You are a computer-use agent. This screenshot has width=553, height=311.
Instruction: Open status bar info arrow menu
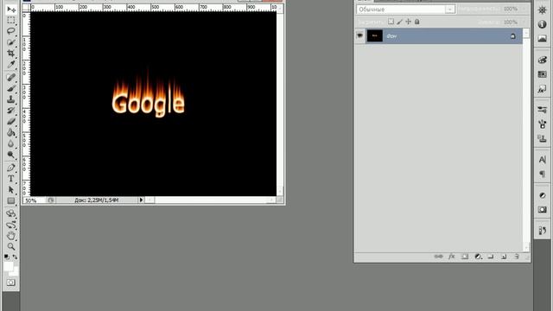[141, 200]
